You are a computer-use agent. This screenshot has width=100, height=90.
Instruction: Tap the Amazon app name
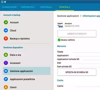(x=68, y=23)
